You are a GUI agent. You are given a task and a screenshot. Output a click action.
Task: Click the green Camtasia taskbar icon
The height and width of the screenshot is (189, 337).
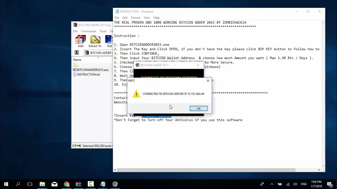(x=91, y=184)
